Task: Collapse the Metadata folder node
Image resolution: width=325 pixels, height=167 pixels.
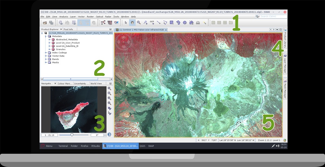Action: tap(46, 36)
